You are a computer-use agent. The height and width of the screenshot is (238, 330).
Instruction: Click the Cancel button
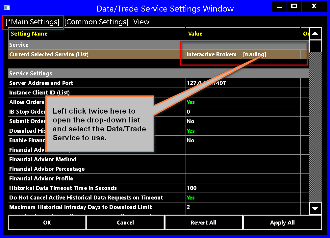pyautogui.click(x=125, y=223)
